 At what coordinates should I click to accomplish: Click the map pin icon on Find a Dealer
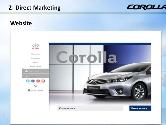(x=26, y=71)
